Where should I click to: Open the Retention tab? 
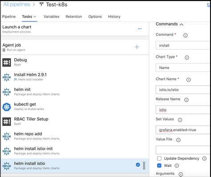[74, 16]
